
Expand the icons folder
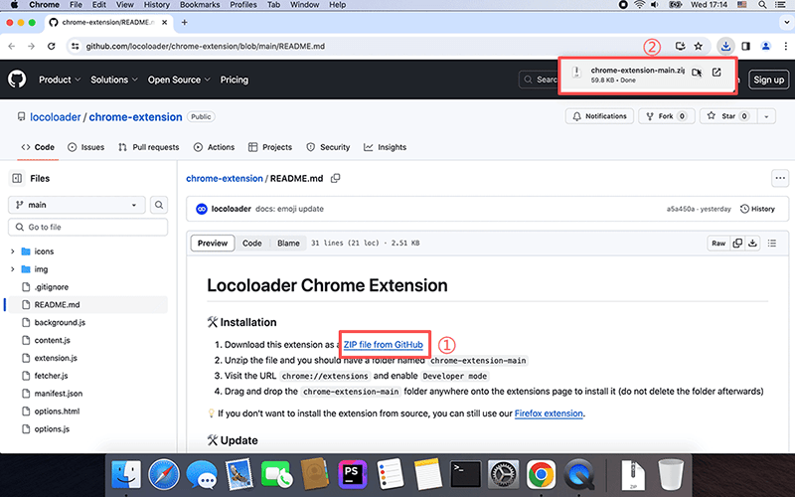(x=13, y=251)
